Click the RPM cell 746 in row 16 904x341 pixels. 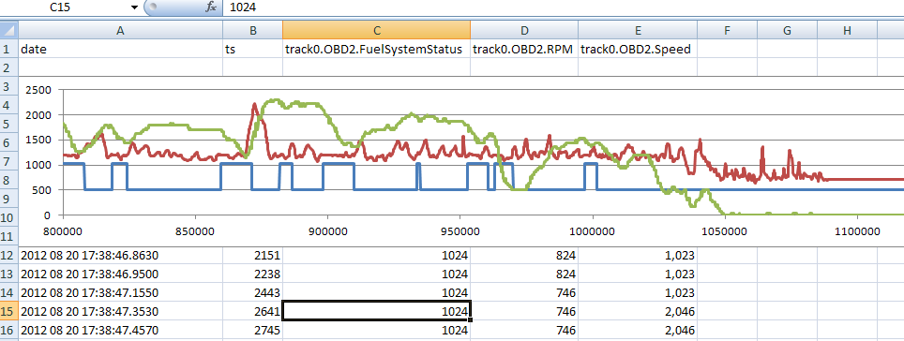524,330
